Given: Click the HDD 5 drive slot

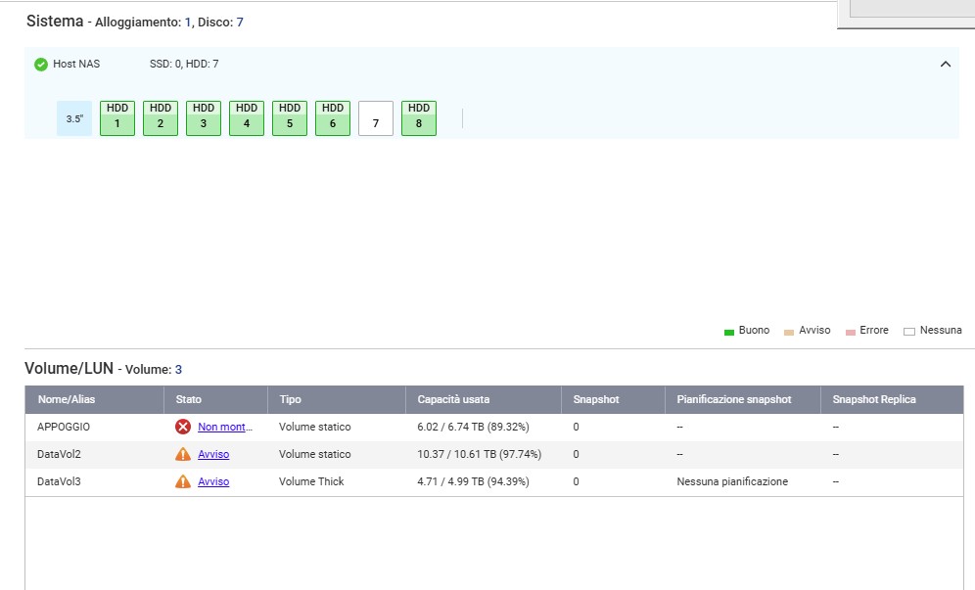Looking at the screenshot, I should pyautogui.click(x=290, y=117).
